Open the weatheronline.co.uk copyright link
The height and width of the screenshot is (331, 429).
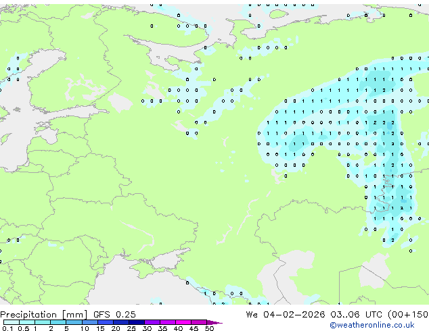371,325
